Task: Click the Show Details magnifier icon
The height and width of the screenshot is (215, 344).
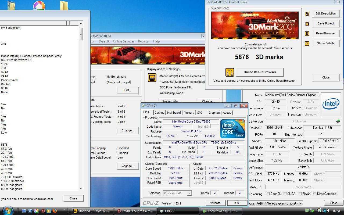Action: [307, 44]
